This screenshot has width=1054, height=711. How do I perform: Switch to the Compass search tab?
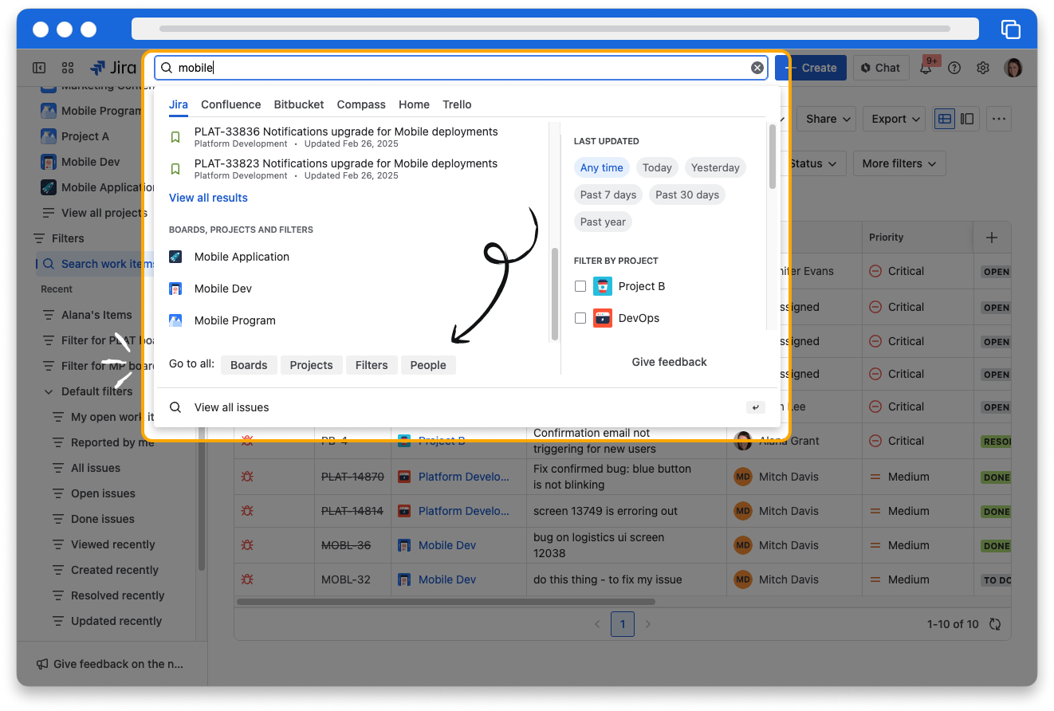coord(361,104)
